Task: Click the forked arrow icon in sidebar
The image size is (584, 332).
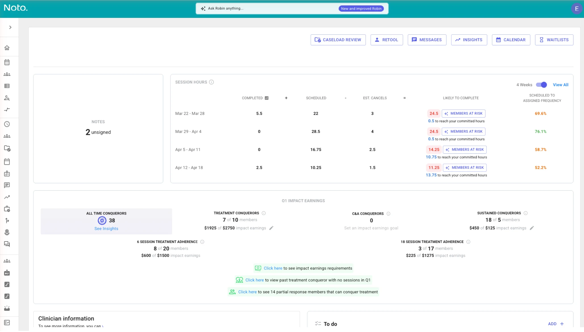Action: pos(7,221)
